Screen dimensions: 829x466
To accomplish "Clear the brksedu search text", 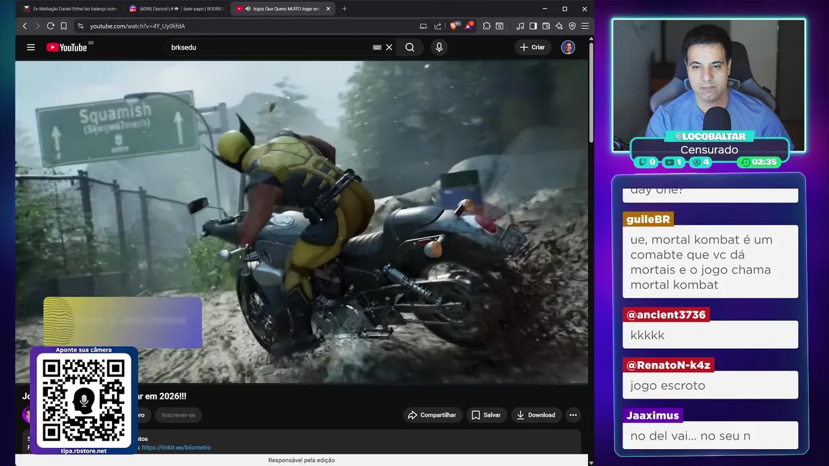I will coord(389,47).
